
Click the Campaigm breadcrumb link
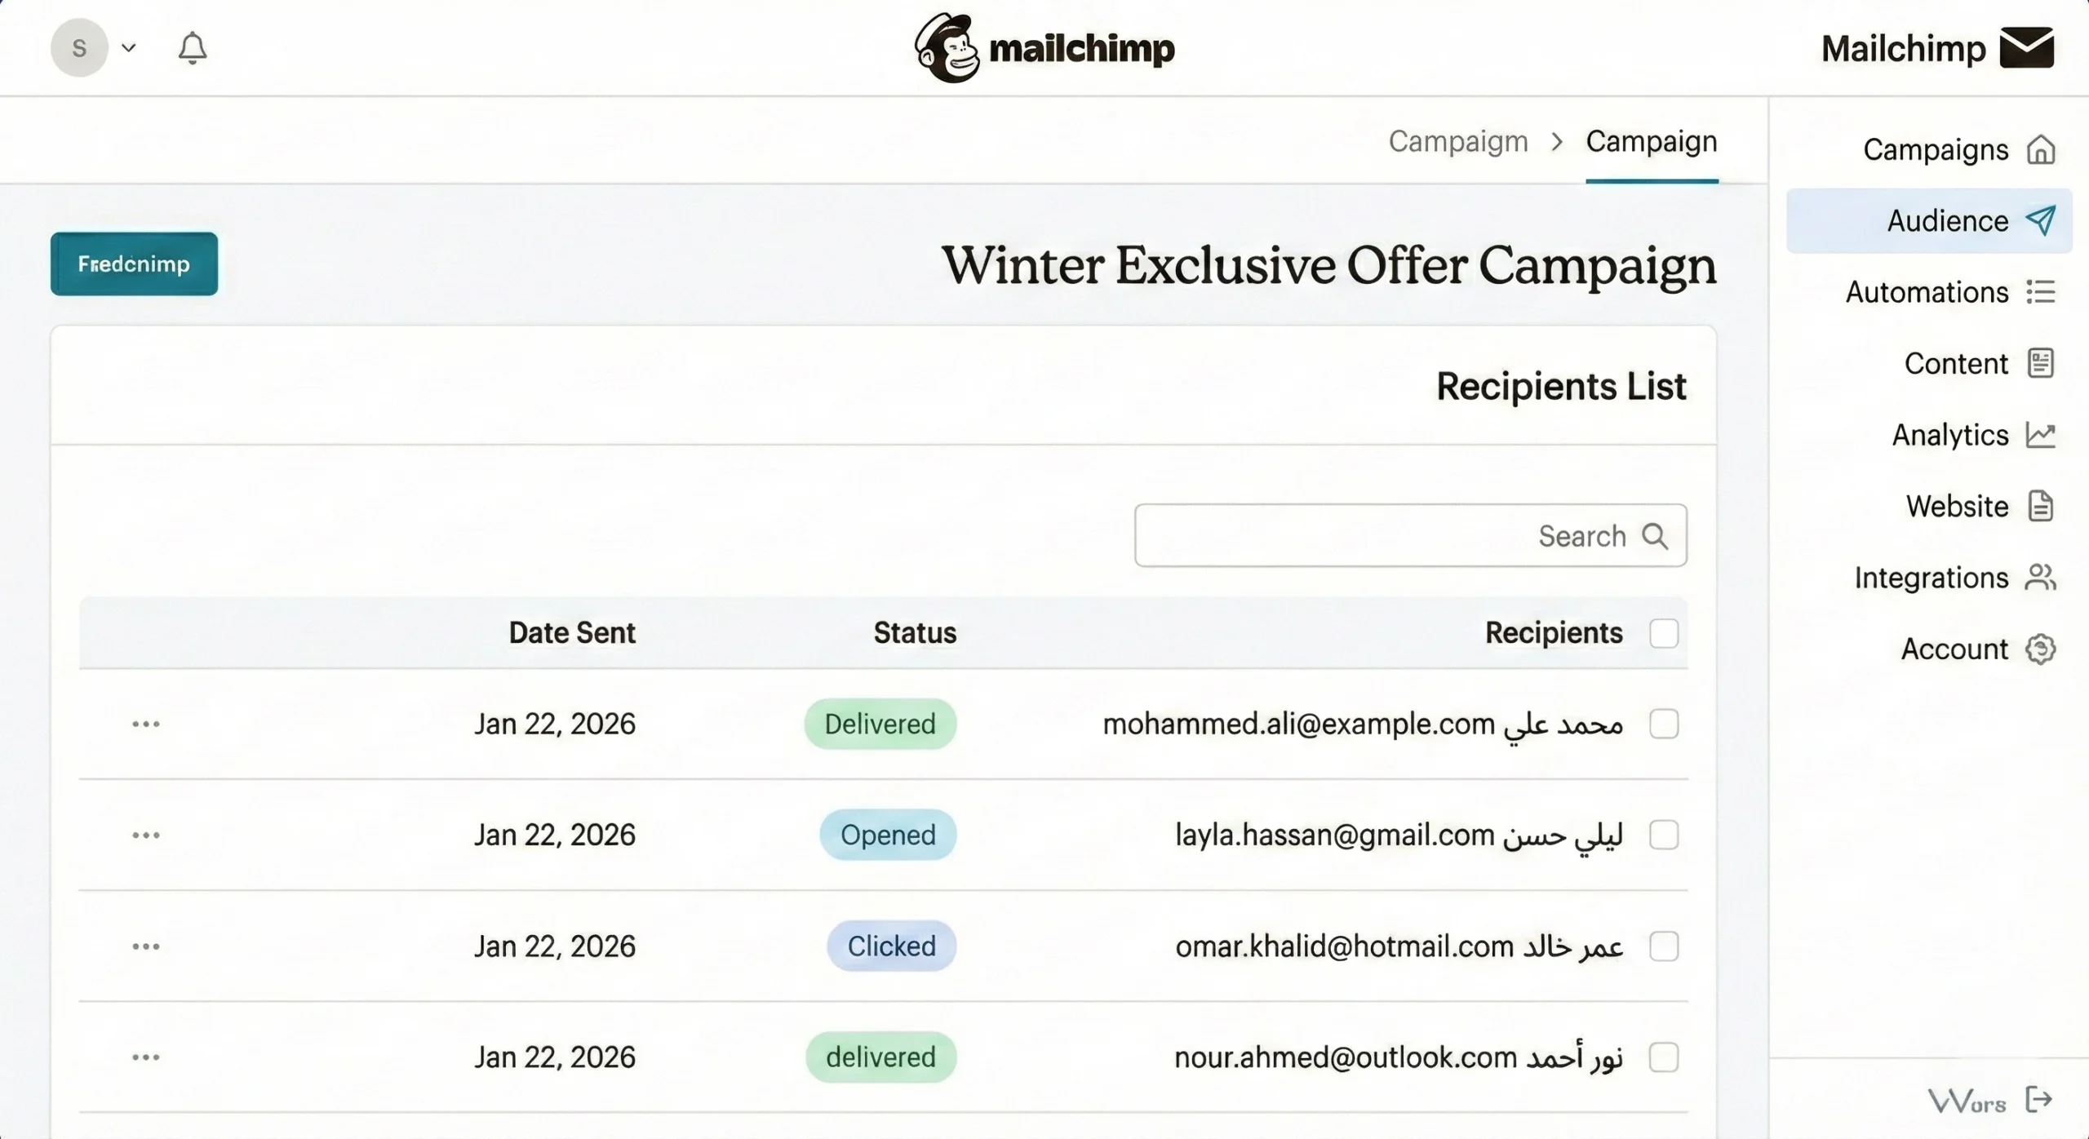tap(1457, 142)
